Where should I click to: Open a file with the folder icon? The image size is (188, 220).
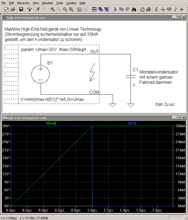(x=13, y=9)
